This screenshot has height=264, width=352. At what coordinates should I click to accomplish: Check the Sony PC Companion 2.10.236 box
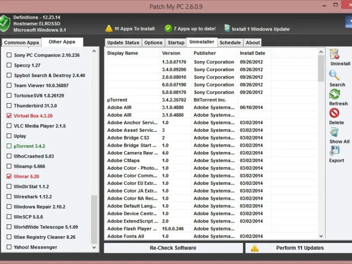coord(9,55)
